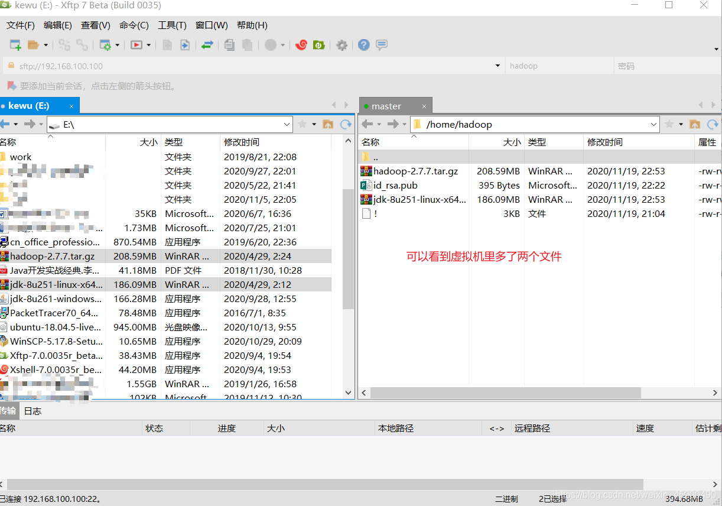This screenshot has height=506, width=722.
Task: Switch to the 传输 transfer tab
Action: (x=8, y=411)
